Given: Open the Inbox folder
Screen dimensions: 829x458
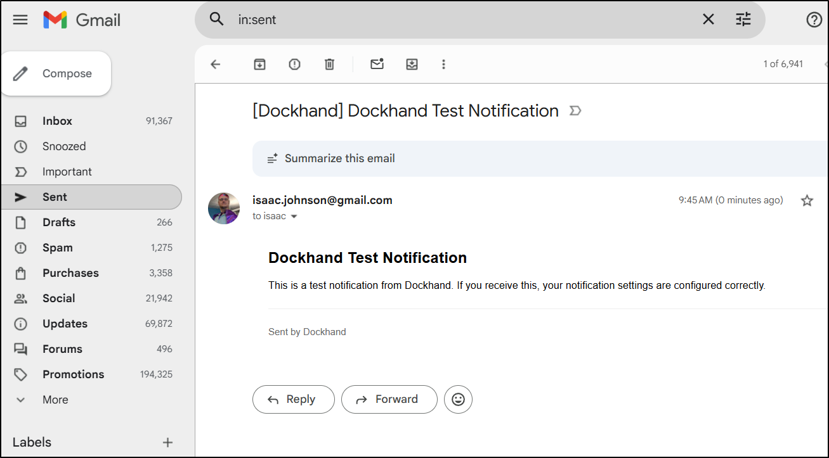Looking at the screenshot, I should 57,121.
